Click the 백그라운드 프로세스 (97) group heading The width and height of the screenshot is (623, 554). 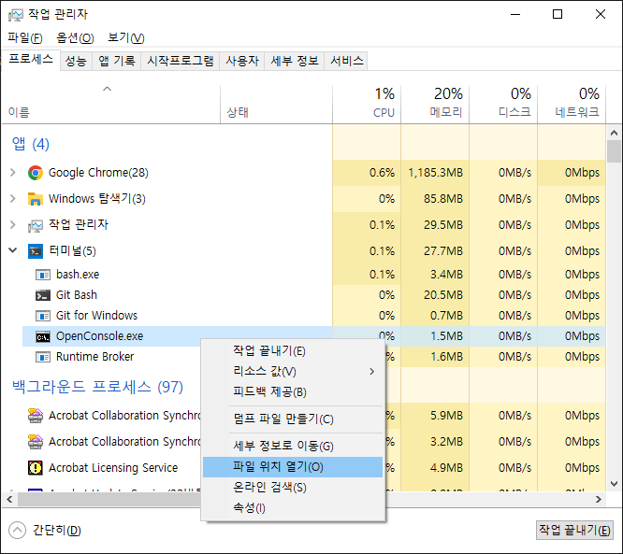pos(97,387)
